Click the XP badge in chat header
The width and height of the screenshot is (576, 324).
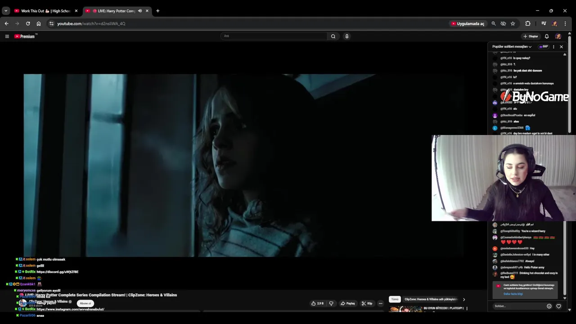point(544,47)
